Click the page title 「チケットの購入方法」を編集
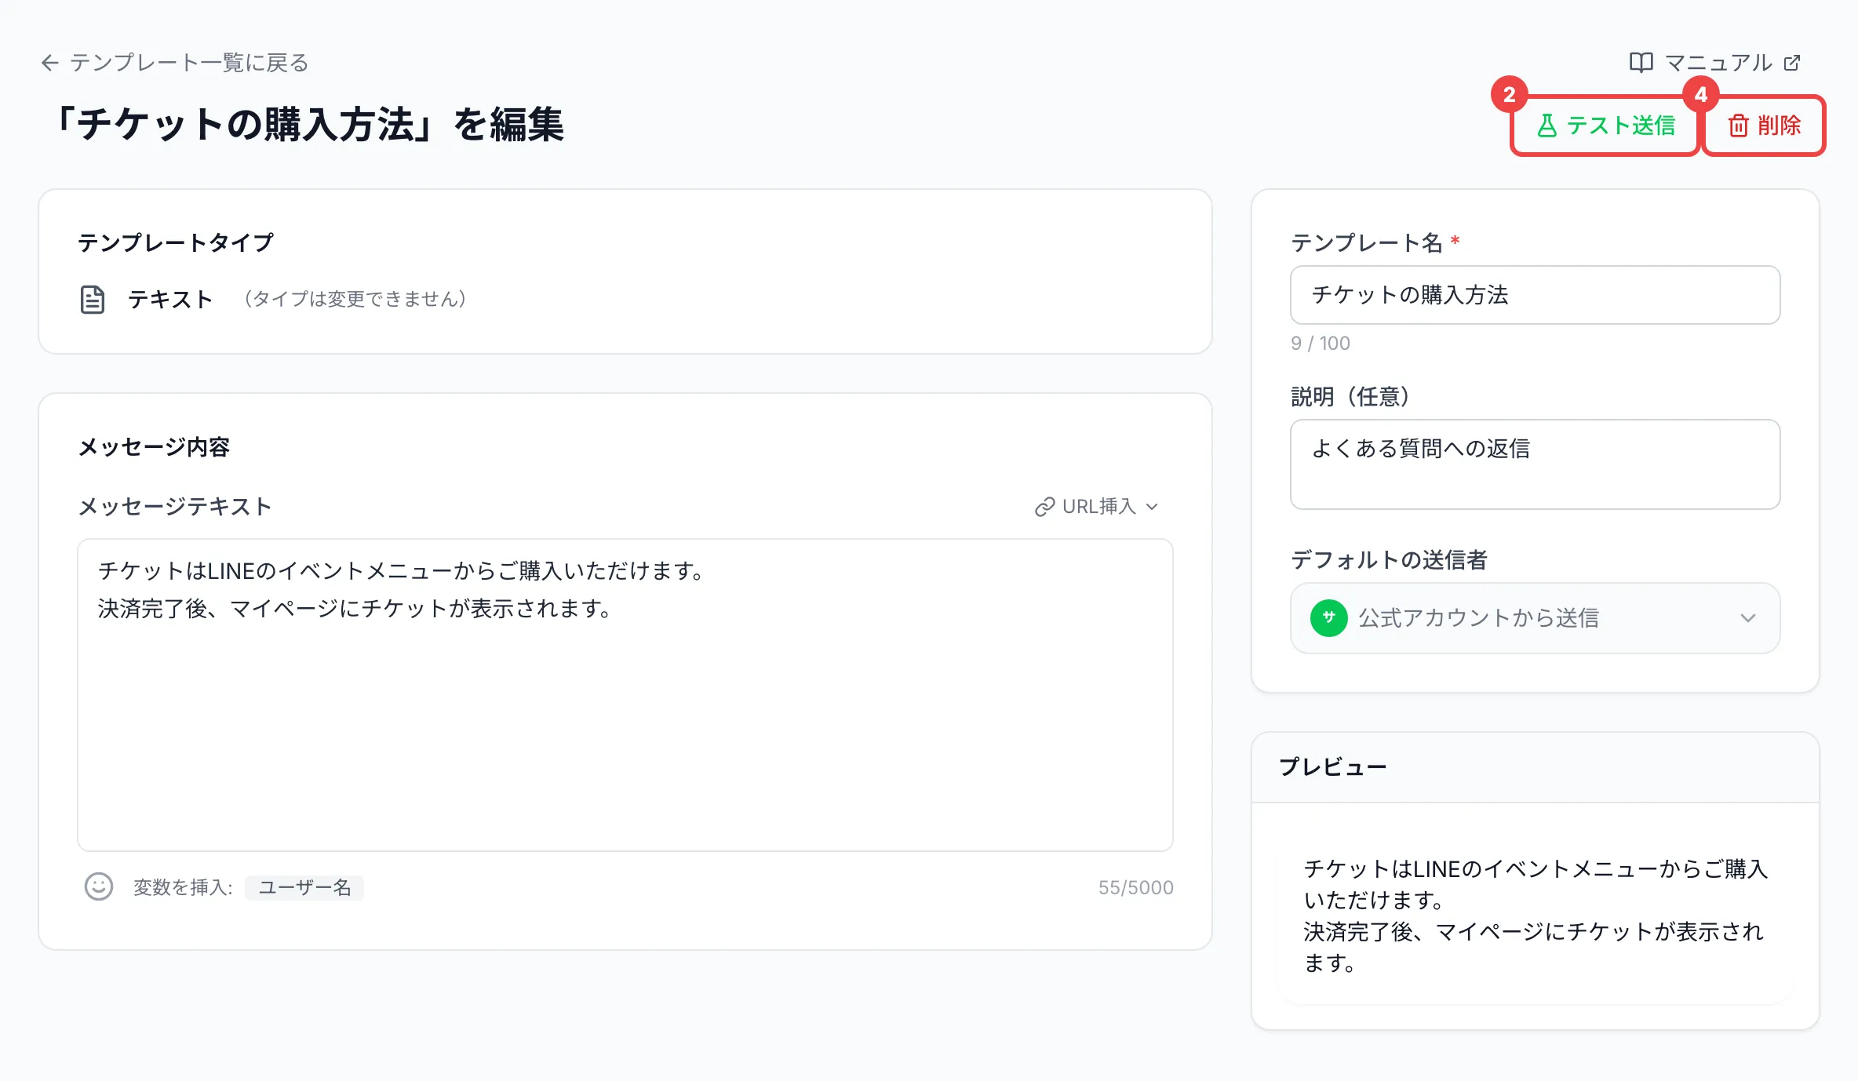This screenshot has height=1081, width=1858. coord(307,126)
